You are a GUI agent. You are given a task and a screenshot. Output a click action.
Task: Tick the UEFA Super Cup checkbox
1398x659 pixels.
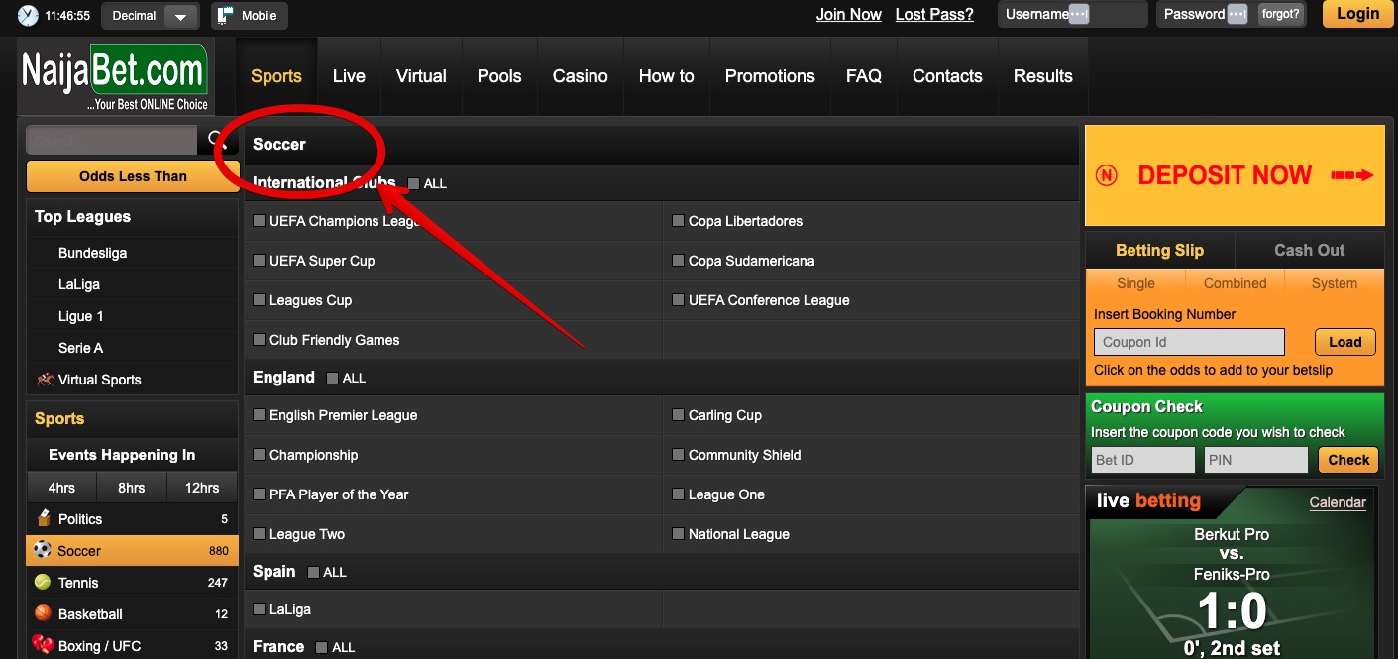pyautogui.click(x=259, y=261)
